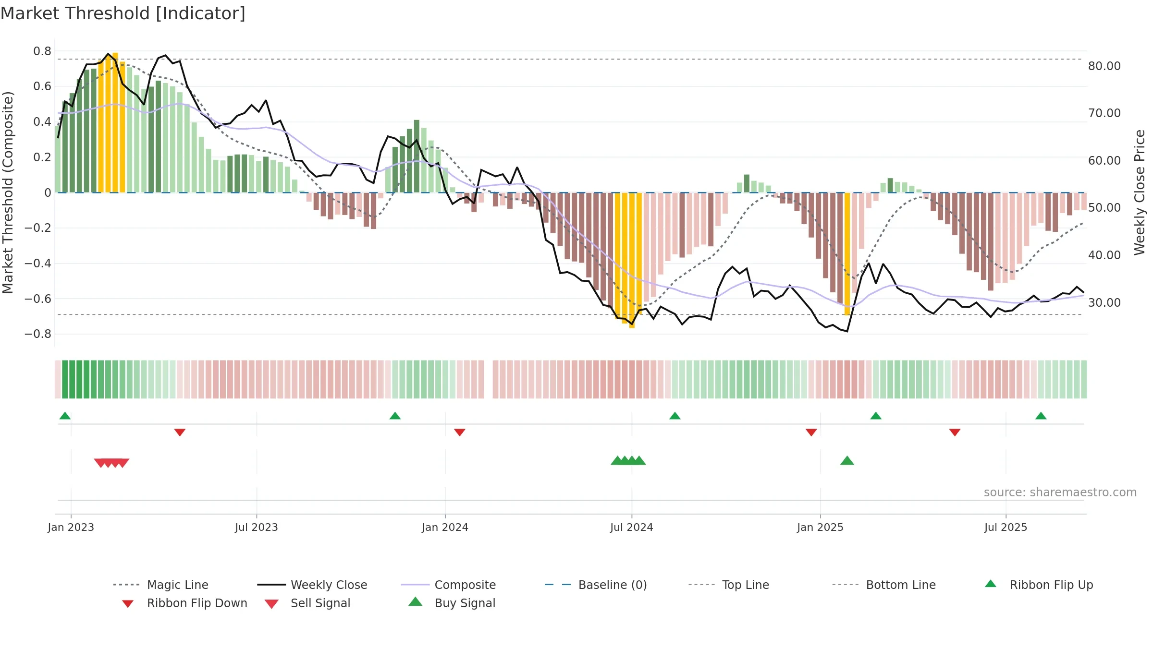Toggle the Bottom Line legend entry

884,585
